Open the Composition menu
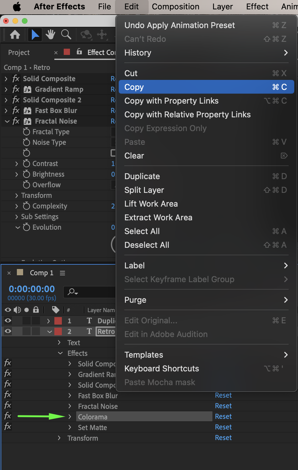Image resolution: width=298 pixels, height=470 pixels. tap(176, 7)
